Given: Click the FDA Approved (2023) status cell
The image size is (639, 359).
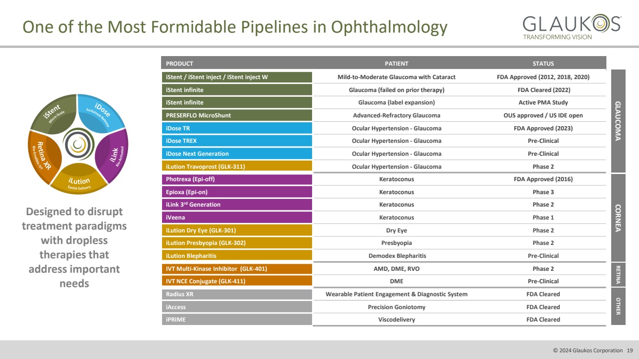Looking at the screenshot, I should (x=543, y=128).
